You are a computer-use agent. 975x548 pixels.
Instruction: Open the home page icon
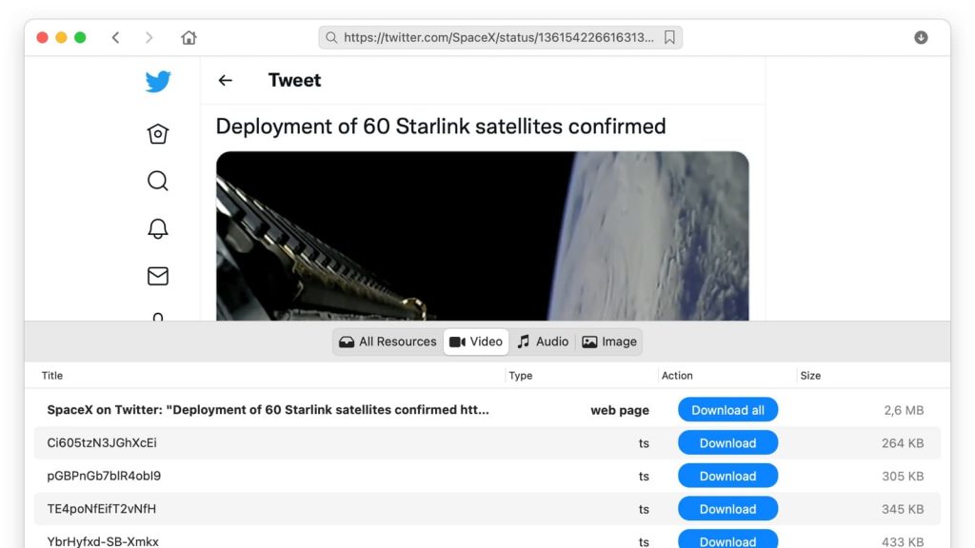tap(189, 38)
